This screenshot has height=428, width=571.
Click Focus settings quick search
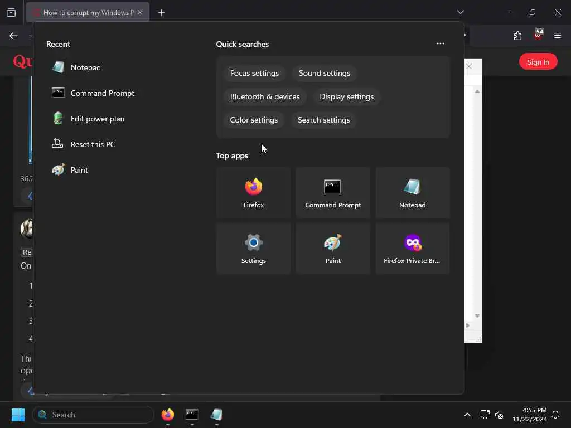click(254, 73)
